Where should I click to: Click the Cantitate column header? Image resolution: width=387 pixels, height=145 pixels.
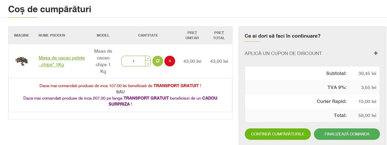click(148, 35)
